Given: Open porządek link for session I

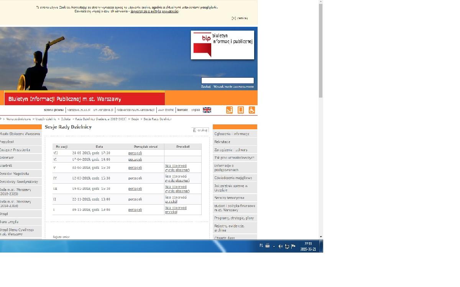Looking at the screenshot, I should click(135, 210).
